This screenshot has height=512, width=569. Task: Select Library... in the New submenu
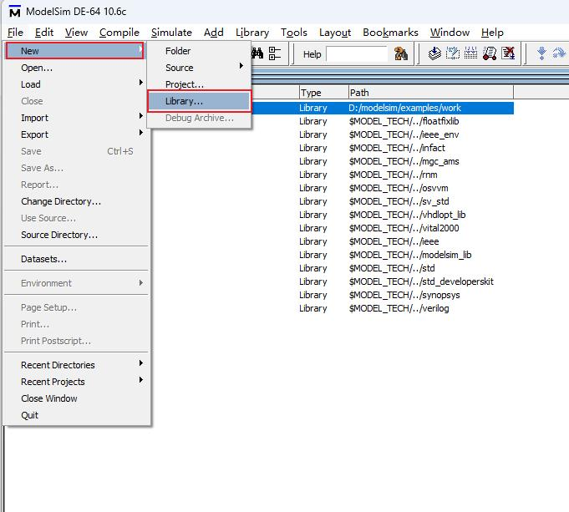[x=199, y=101]
